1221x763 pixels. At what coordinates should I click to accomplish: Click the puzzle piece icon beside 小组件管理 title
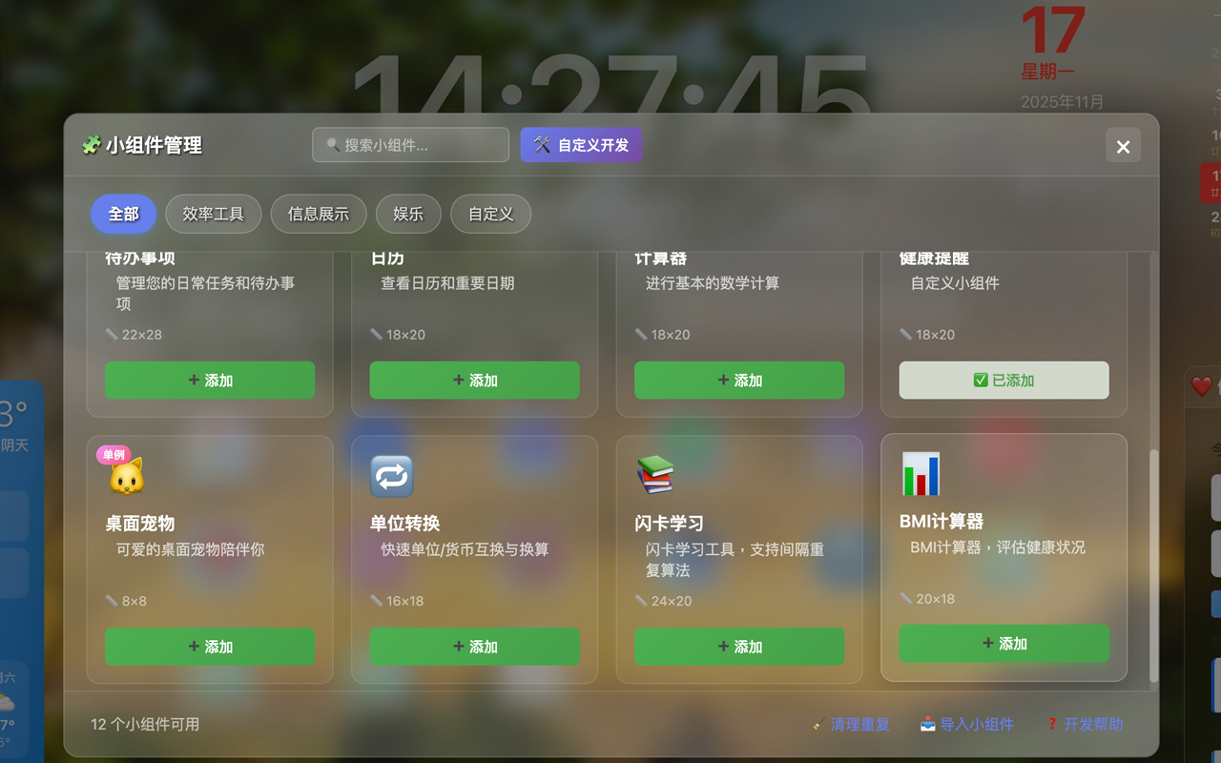click(90, 146)
